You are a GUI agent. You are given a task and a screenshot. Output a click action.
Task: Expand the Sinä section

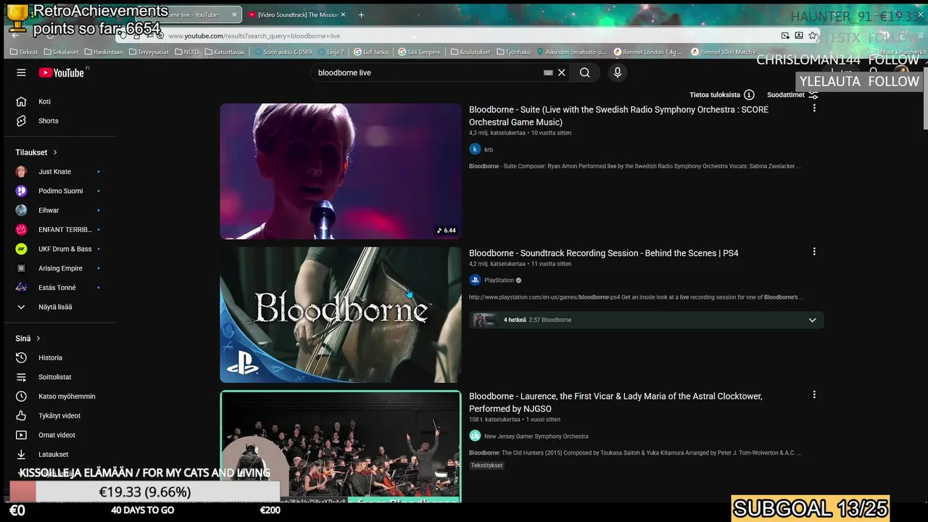[28, 339]
